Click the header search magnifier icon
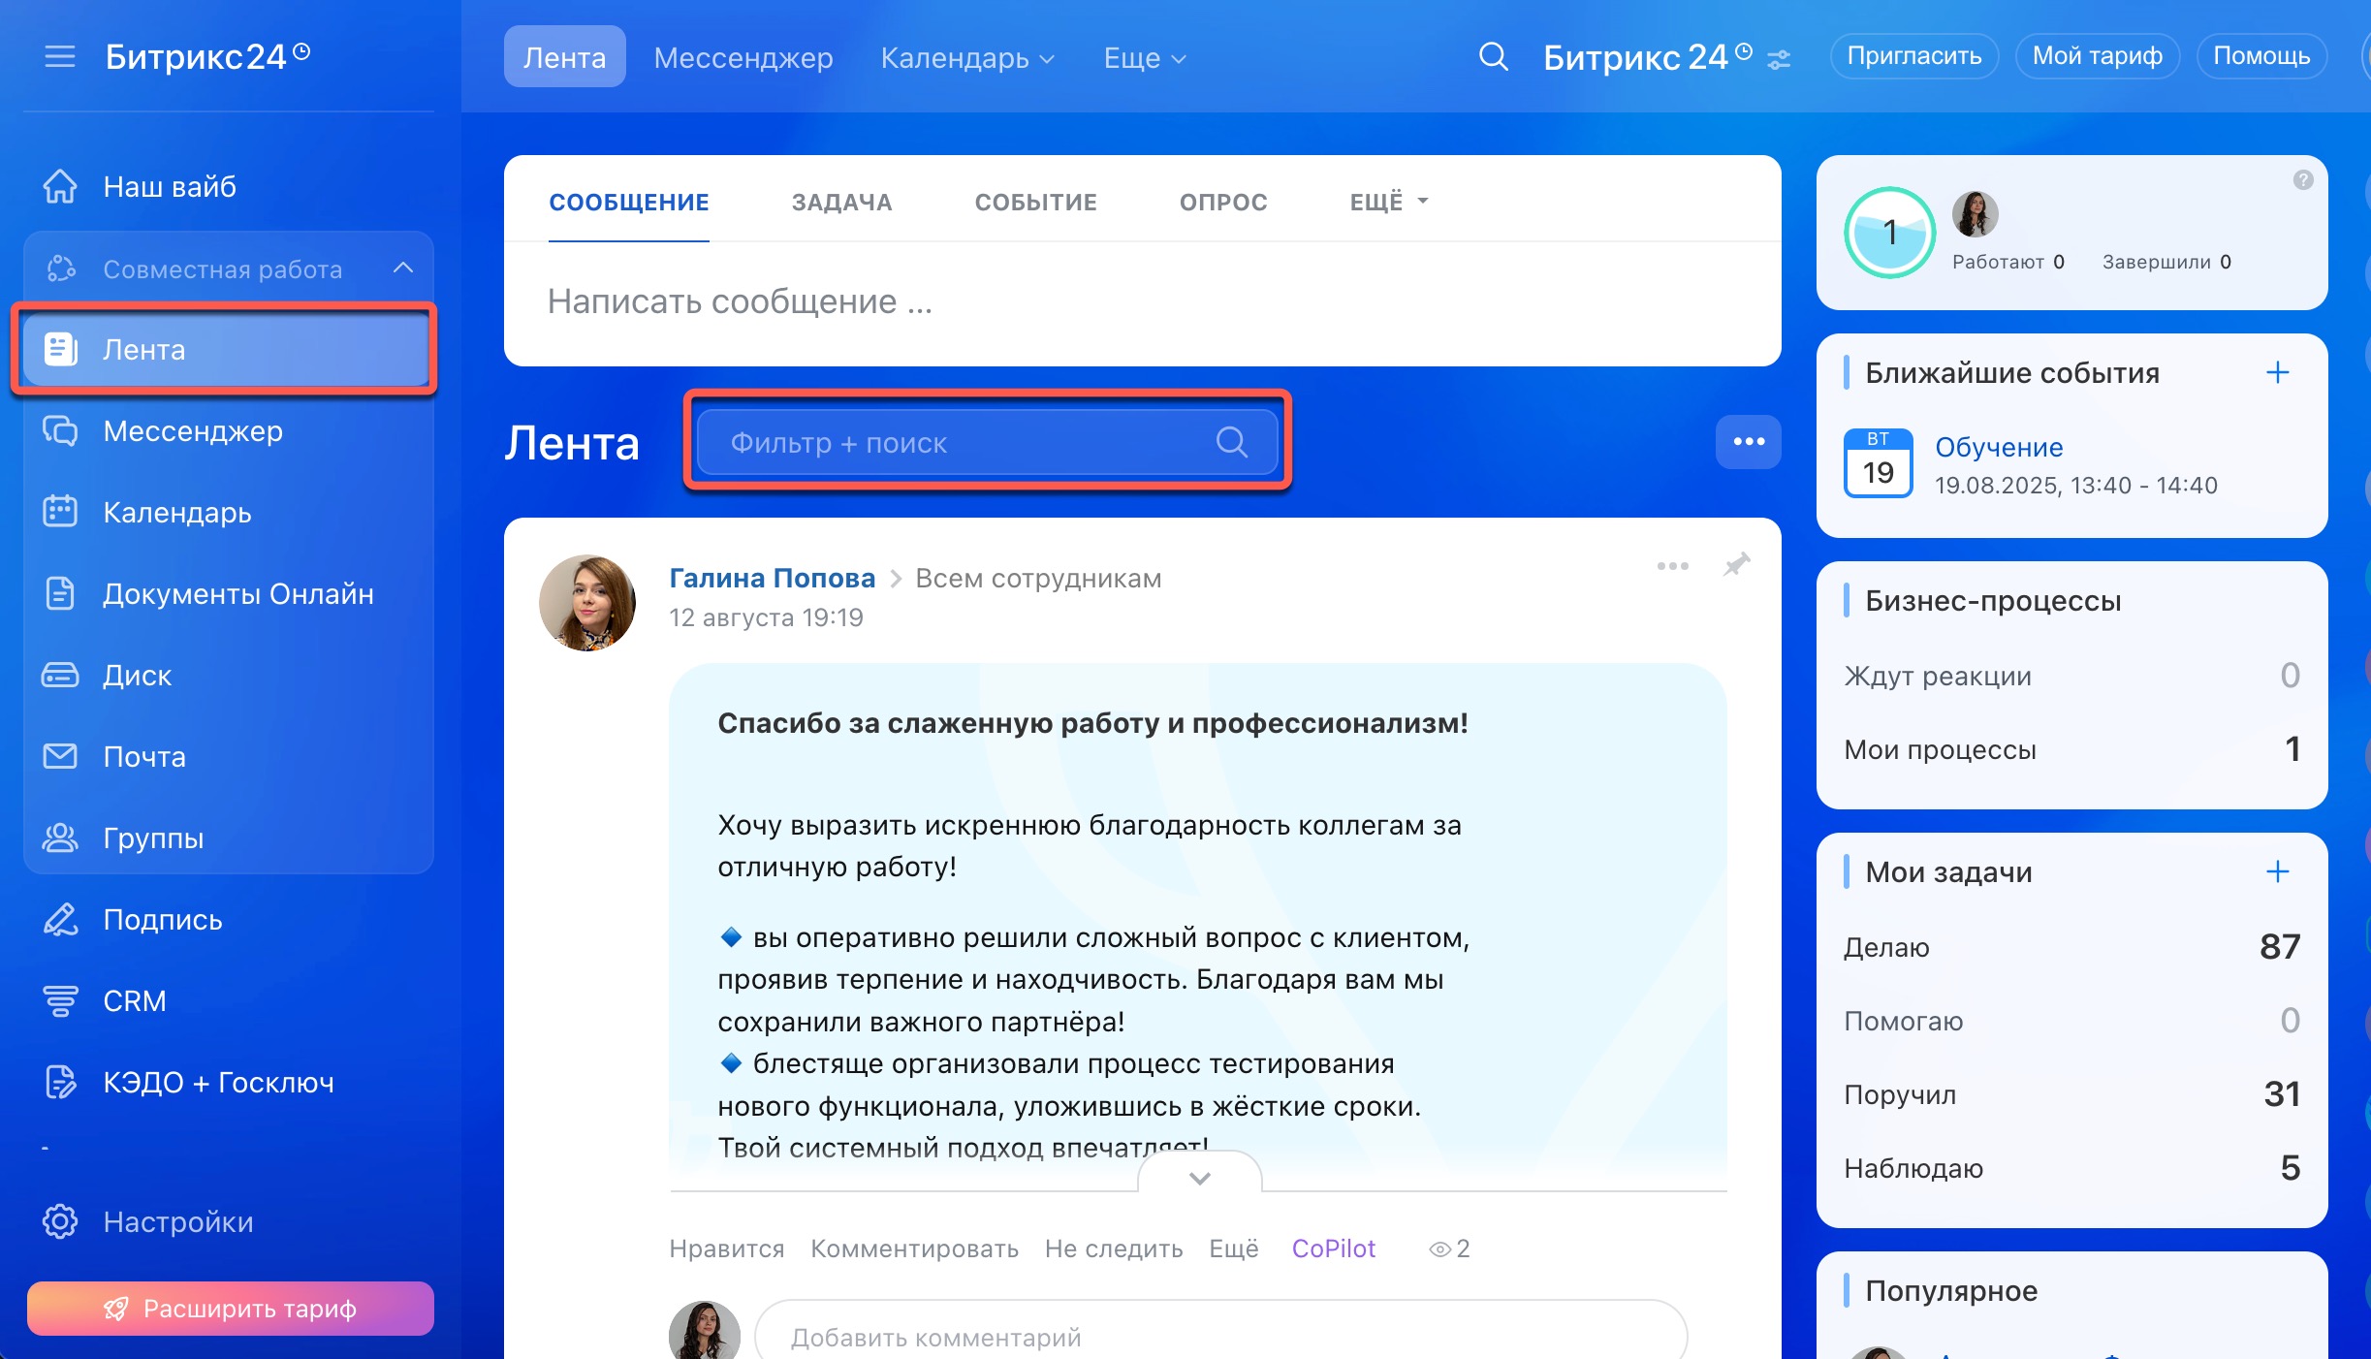2371x1359 pixels. pos(1493,57)
